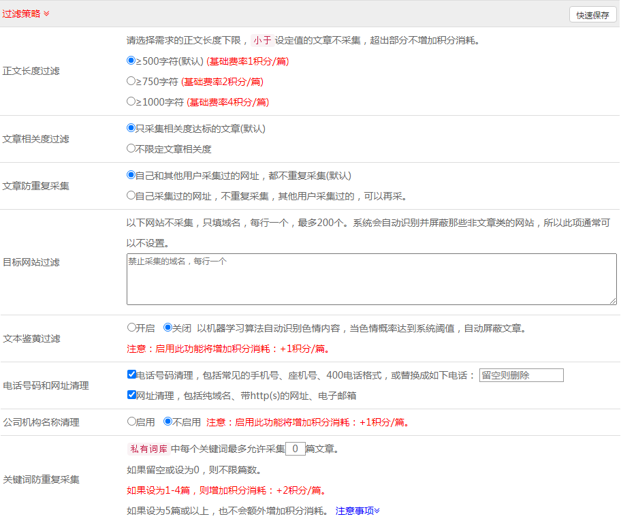Choose 只采集相关度达标的文章 radio option
Viewport: 621px width, 523px height.
click(131, 128)
